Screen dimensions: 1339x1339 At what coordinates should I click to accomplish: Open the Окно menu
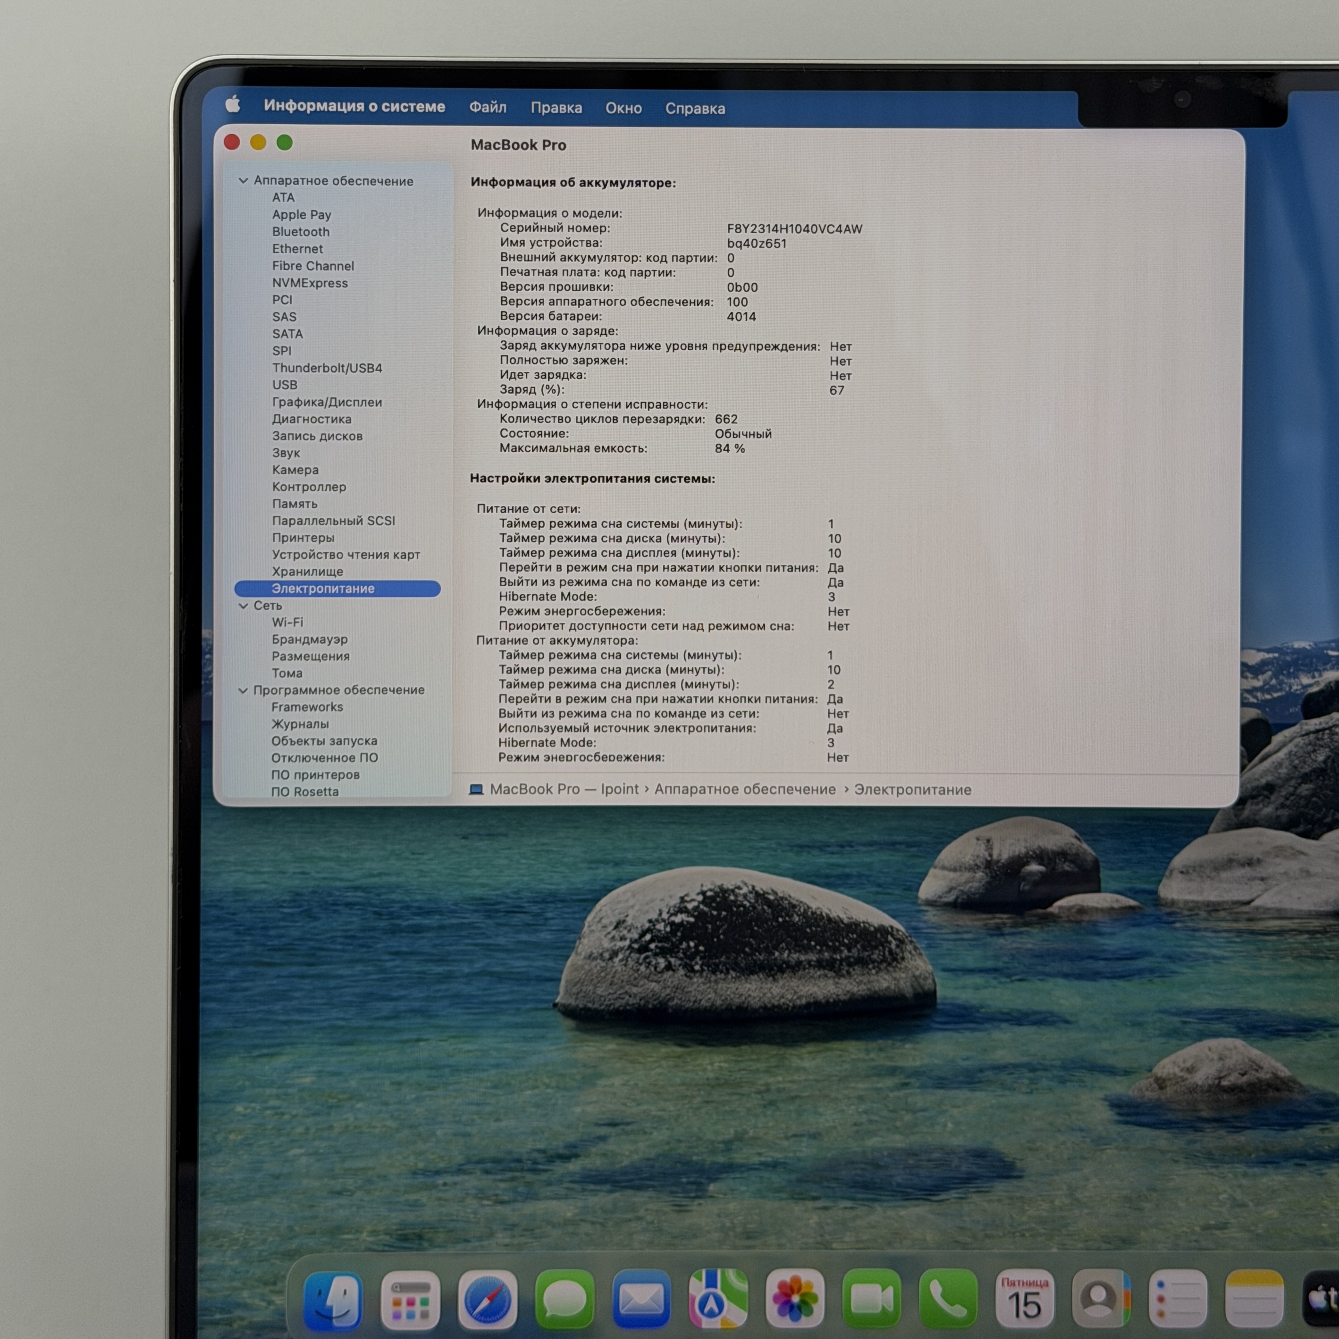pyautogui.click(x=624, y=108)
